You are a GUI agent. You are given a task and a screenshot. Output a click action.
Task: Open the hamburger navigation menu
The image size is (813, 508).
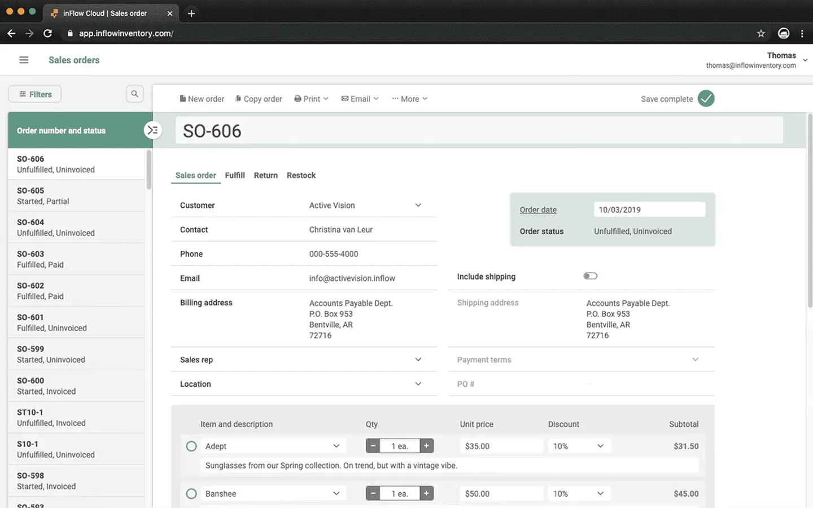click(x=24, y=60)
